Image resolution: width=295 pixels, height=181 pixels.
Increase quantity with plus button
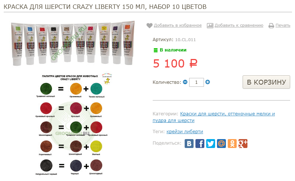click(208, 82)
